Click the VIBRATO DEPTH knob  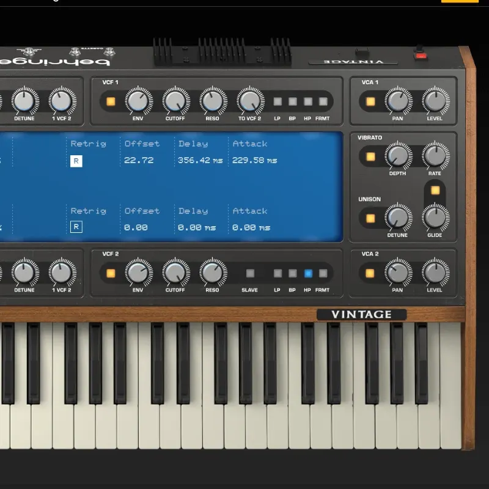point(399,156)
